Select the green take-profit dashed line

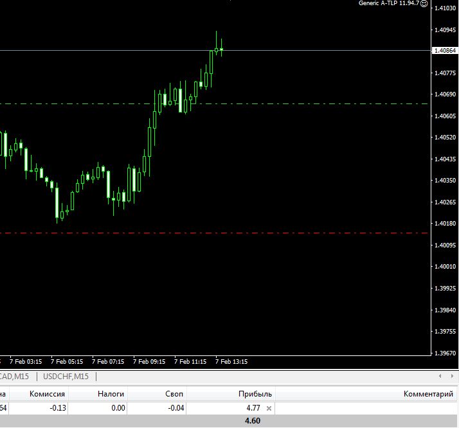[x=214, y=104]
